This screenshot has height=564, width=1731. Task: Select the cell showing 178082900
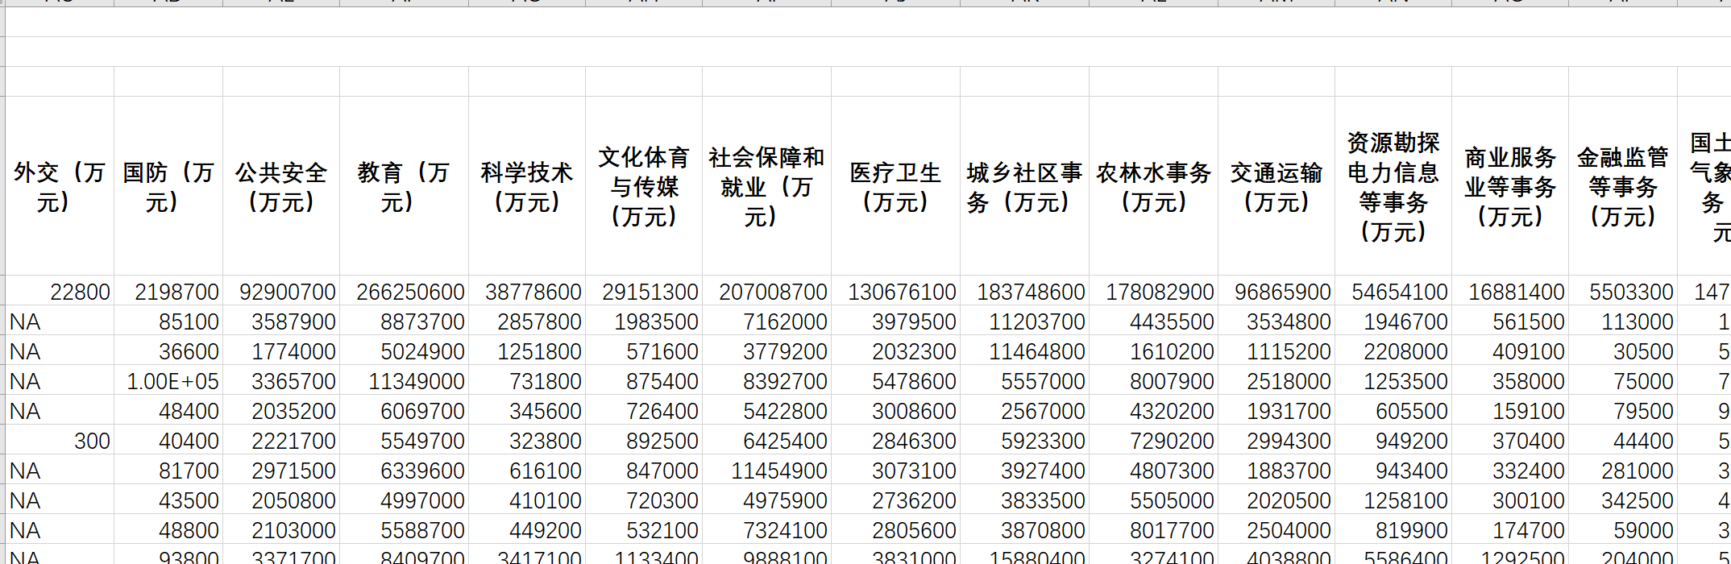pos(1153,291)
